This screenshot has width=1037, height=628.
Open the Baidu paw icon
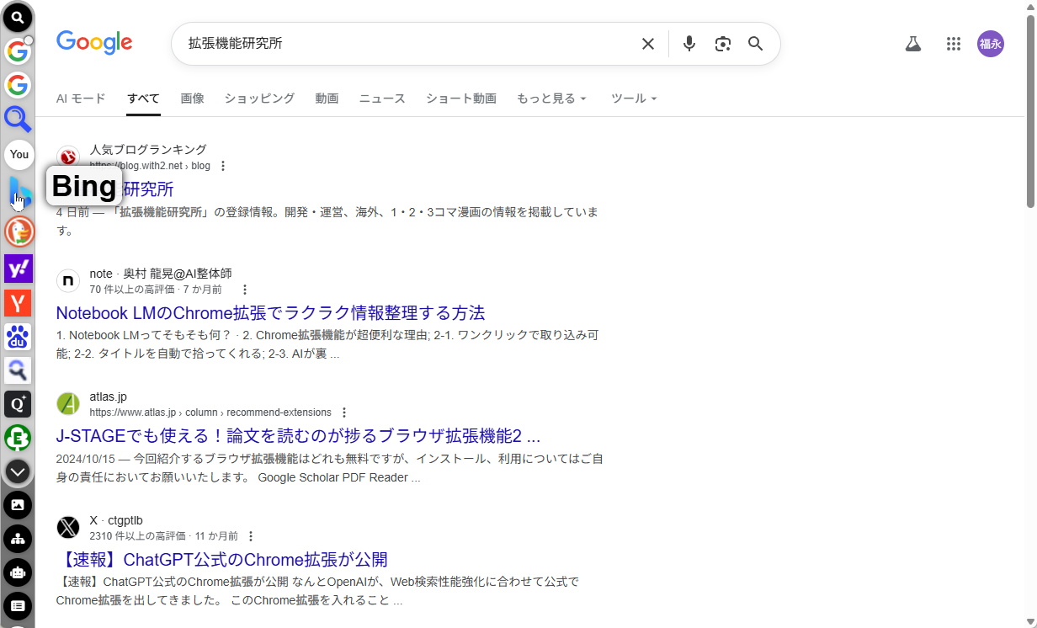[x=18, y=337]
